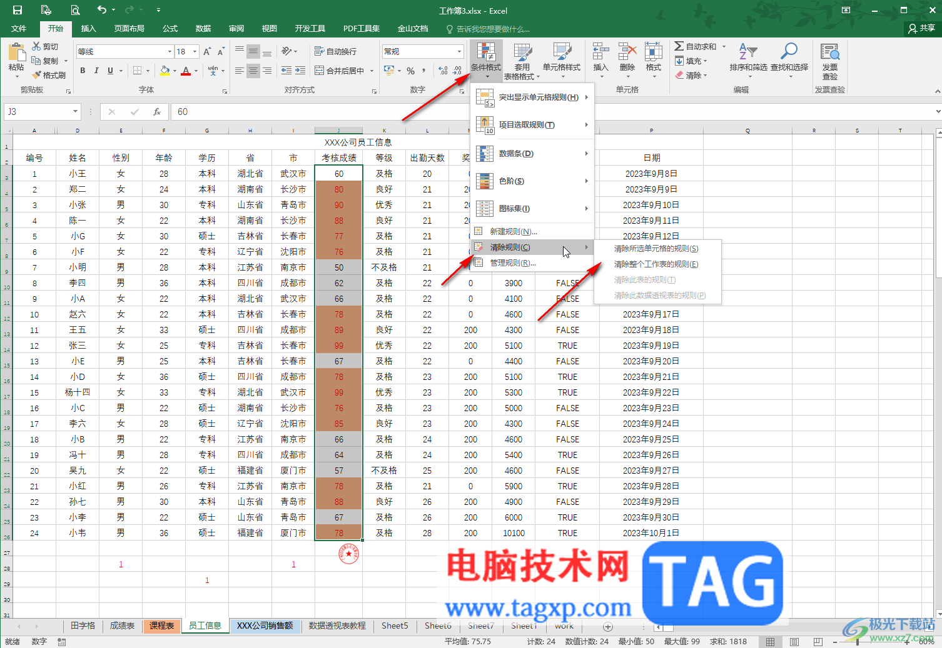Image resolution: width=942 pixels, height=648 pixels.
Task: Toggle Bold formatting
Action: [83, 71]
